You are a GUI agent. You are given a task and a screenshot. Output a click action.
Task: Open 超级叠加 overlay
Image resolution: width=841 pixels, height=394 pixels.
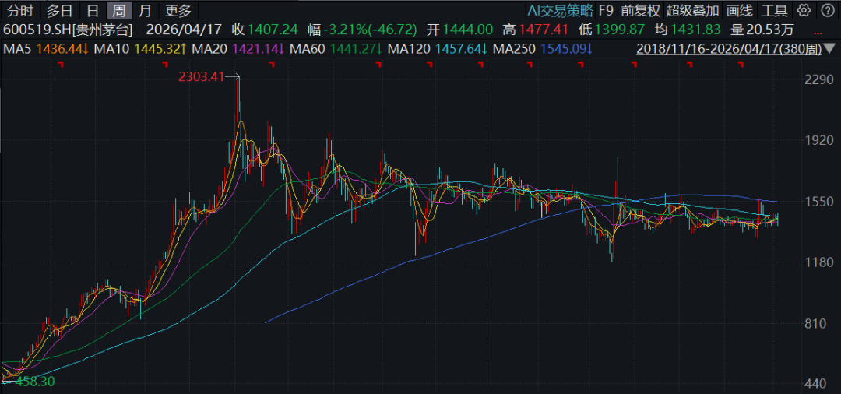pos(692,9)
